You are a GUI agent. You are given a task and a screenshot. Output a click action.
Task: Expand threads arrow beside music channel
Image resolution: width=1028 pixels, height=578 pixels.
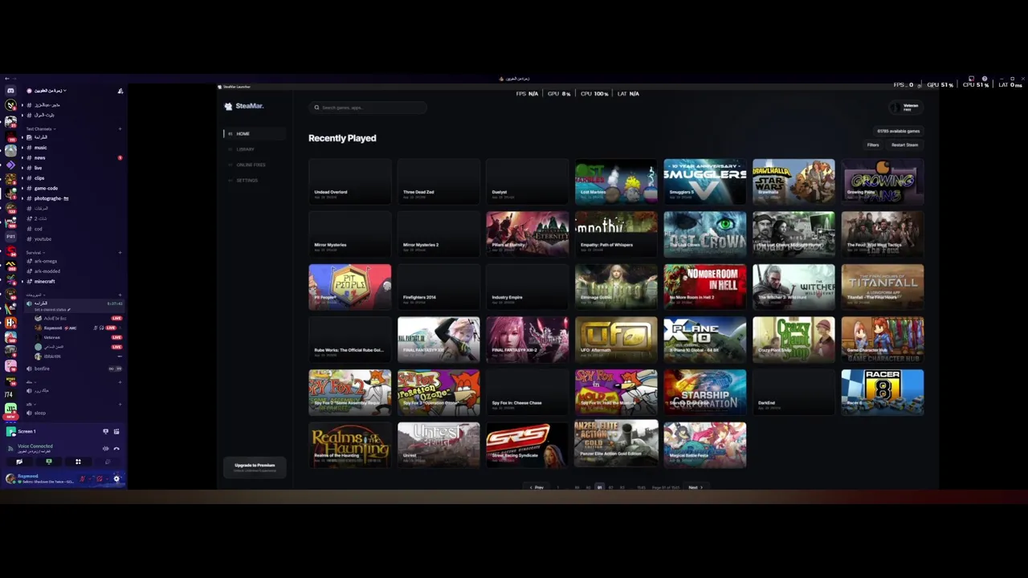22,148
